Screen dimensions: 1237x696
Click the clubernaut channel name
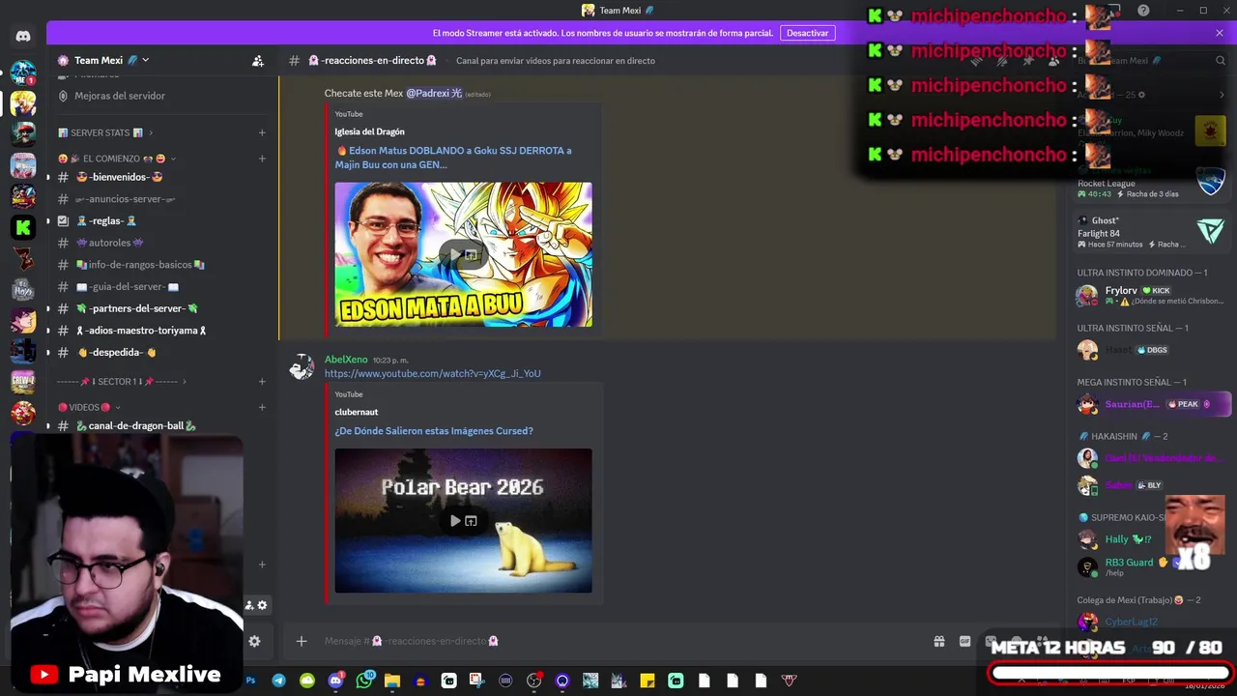point(357,412)
